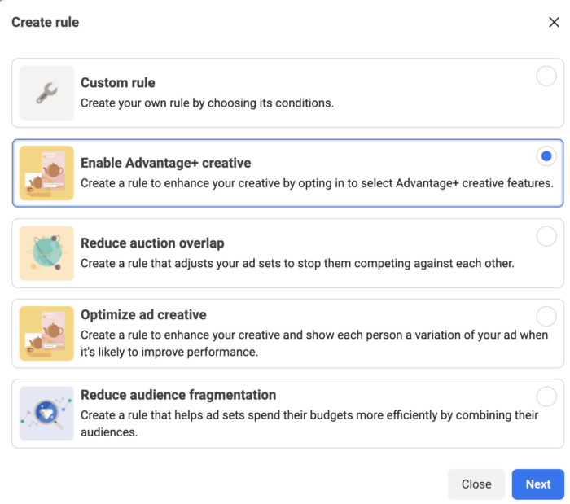Click the Reduce auction overlap globe icon
570x504 pixels.
[46, 253]
